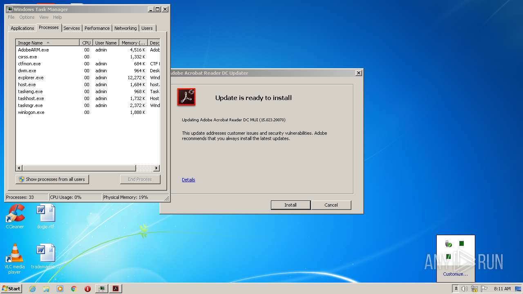This screenshot has height=294, width=523.
Task: Open CCleaner desktop shortcut
Action: click(x=15, y=217)
